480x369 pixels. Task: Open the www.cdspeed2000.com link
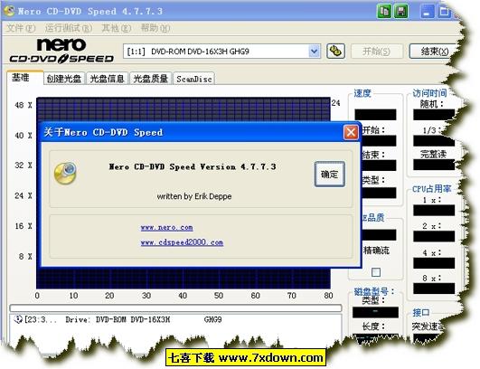pyautogui.click(x=182, y=242)
